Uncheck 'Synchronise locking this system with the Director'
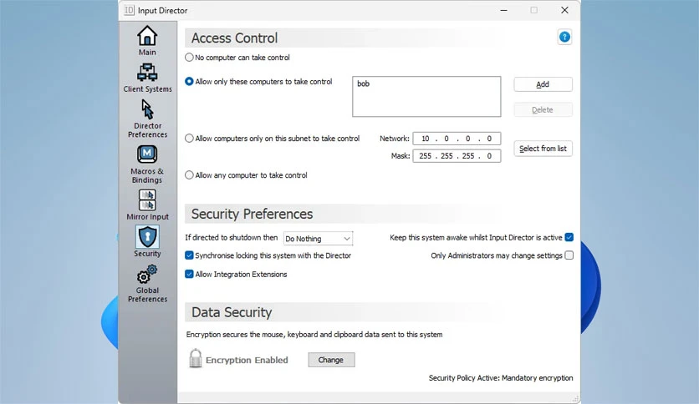The height and width of the screenshot is (404, 699). click(x=189, y=255)
